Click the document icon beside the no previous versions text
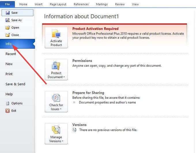The height and width of the screenshot is (153, 196). [x=74, y=130]
